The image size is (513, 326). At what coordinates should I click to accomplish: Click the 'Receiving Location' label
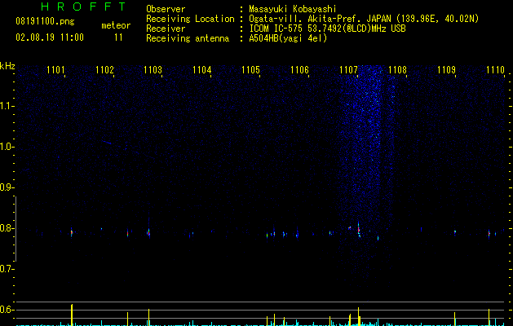click(190, 19)
